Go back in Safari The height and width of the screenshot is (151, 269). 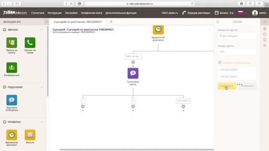[x=4, y=4]
